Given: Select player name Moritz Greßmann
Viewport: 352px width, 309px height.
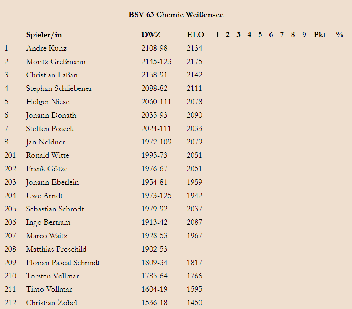Looking at the screenshot, I should [56, 62].
